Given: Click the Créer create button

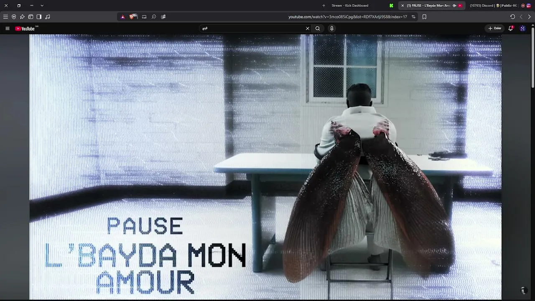Looking at the screenshot, I should [x=494, y=28].
